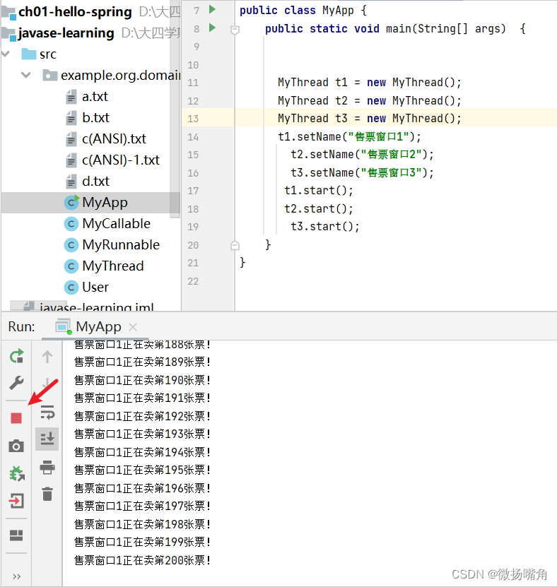Image resolution: width=557 pixels, height=587 pixels.
Task: Collapse the src folder chevron
Action: coord(6,54)
